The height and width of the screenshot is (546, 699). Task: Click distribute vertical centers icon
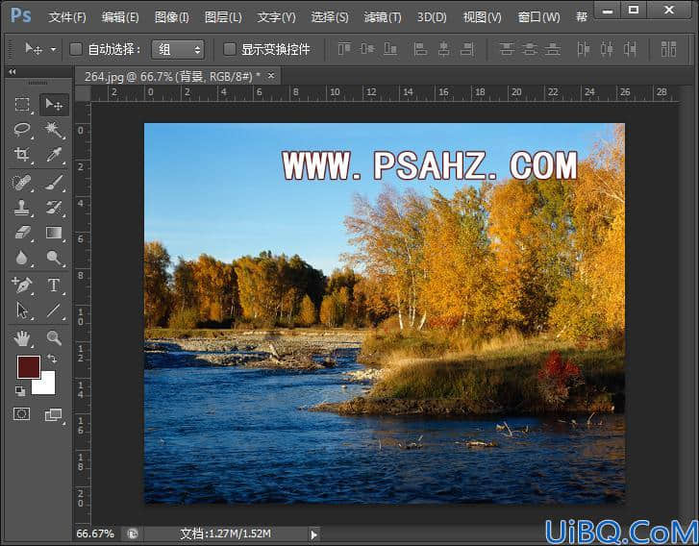(x=530, y=49)
